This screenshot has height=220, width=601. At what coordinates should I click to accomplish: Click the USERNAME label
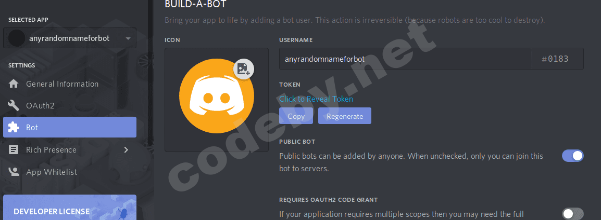point(296,40)
